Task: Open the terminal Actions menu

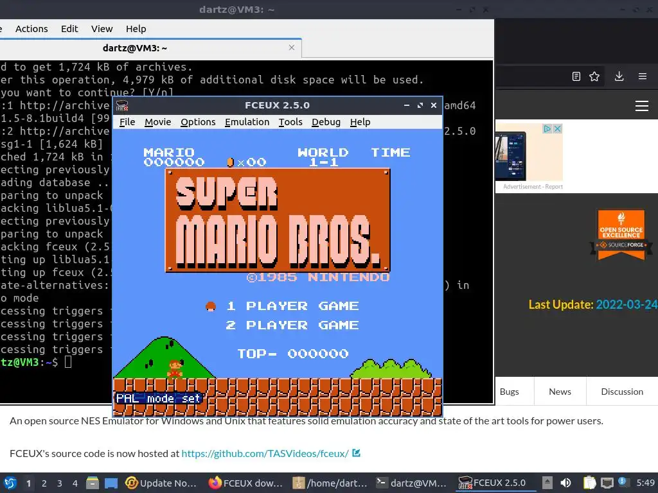Action: 31,29
